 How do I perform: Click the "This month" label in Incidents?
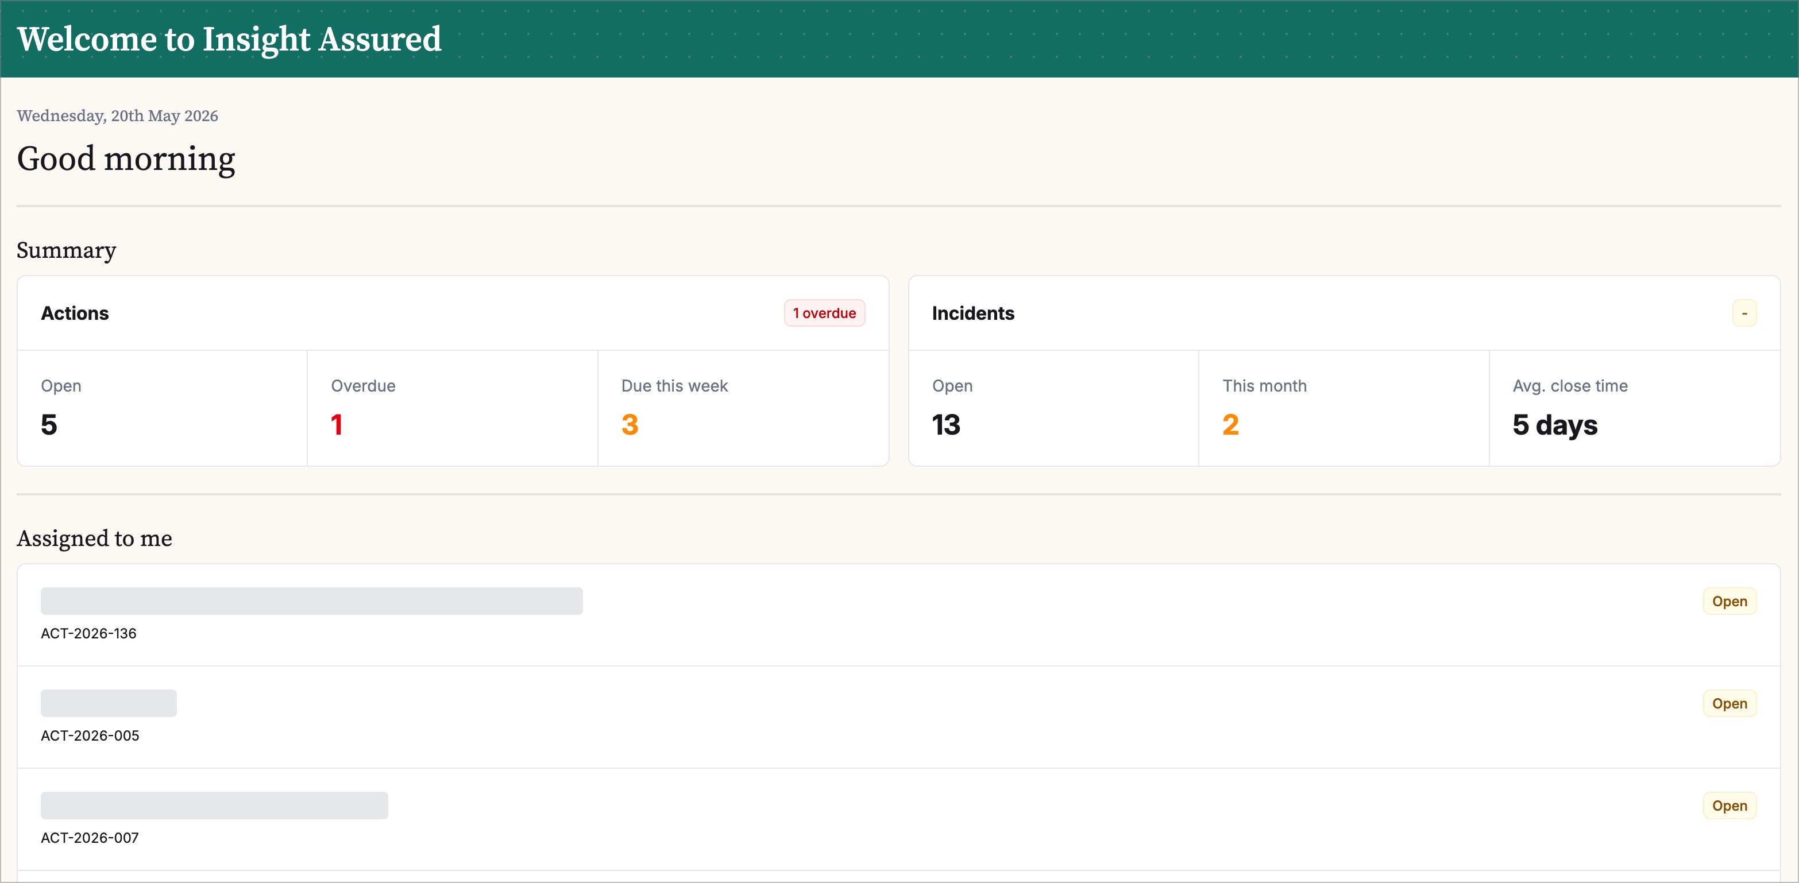[x=1264, y=386]
